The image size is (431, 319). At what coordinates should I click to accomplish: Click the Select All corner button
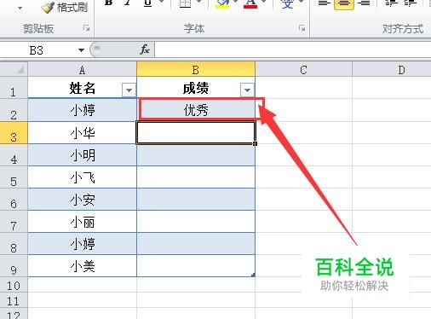coord(14,69)
